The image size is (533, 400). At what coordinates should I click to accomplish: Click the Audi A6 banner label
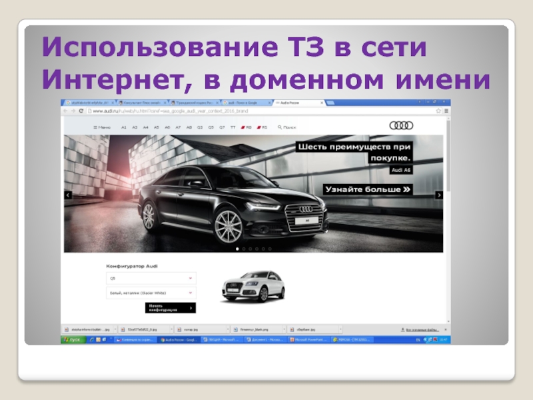[401, 170]
